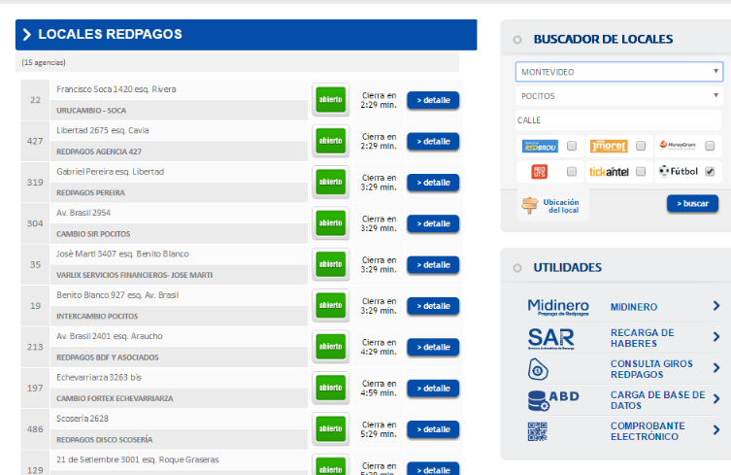Click the QR code comprobante icon

(537, 431)
